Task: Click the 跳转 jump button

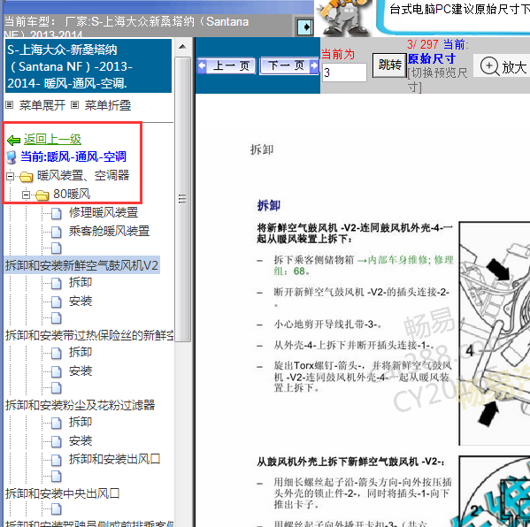Action: click(389, 65)
